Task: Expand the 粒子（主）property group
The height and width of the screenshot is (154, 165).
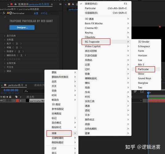Action: click(5, 43)
